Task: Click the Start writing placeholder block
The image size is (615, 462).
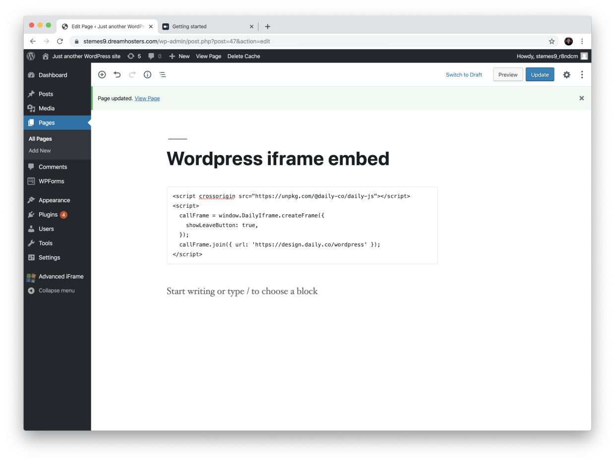Action: (x=242, y=291)
